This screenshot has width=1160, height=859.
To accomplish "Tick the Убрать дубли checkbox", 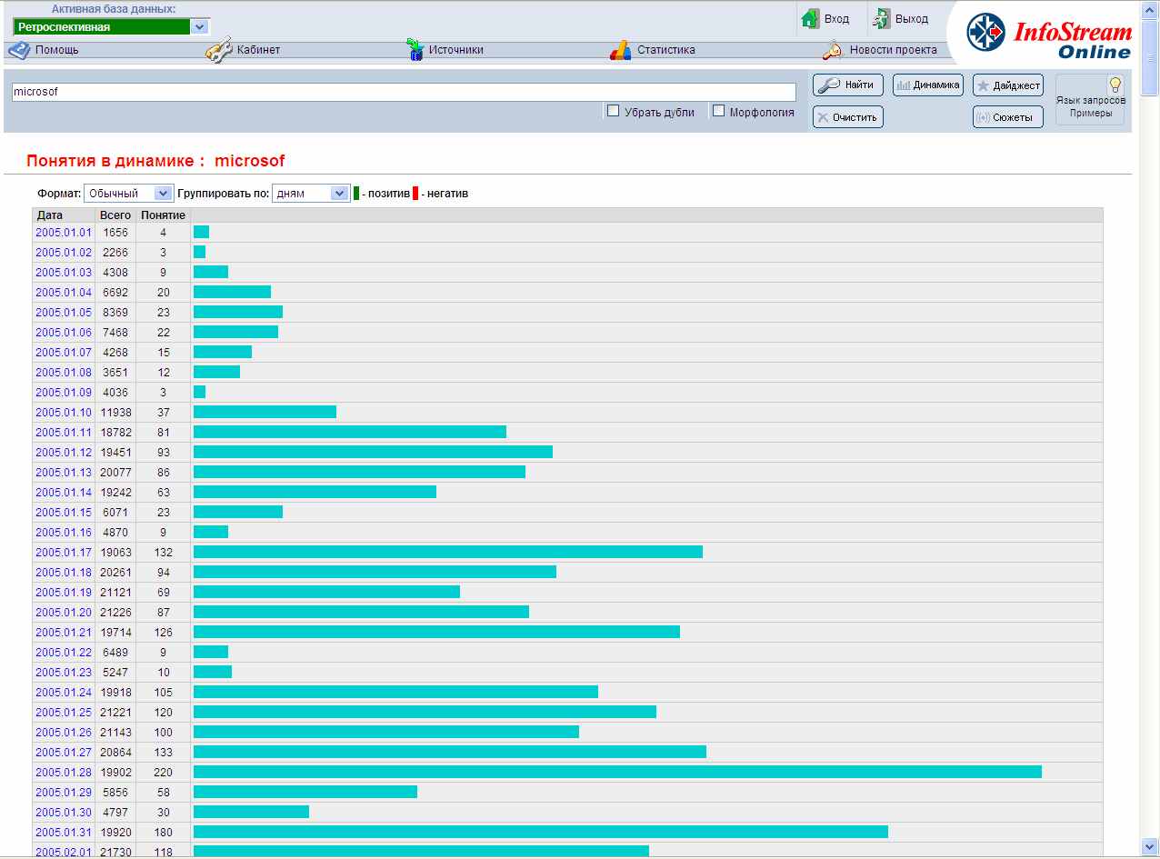I will point(613,111).
